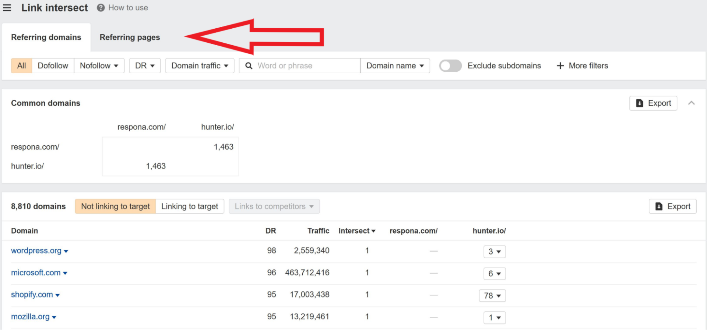
Task: Click traffic value 2,559,340
Action: [x=312, y=251]
